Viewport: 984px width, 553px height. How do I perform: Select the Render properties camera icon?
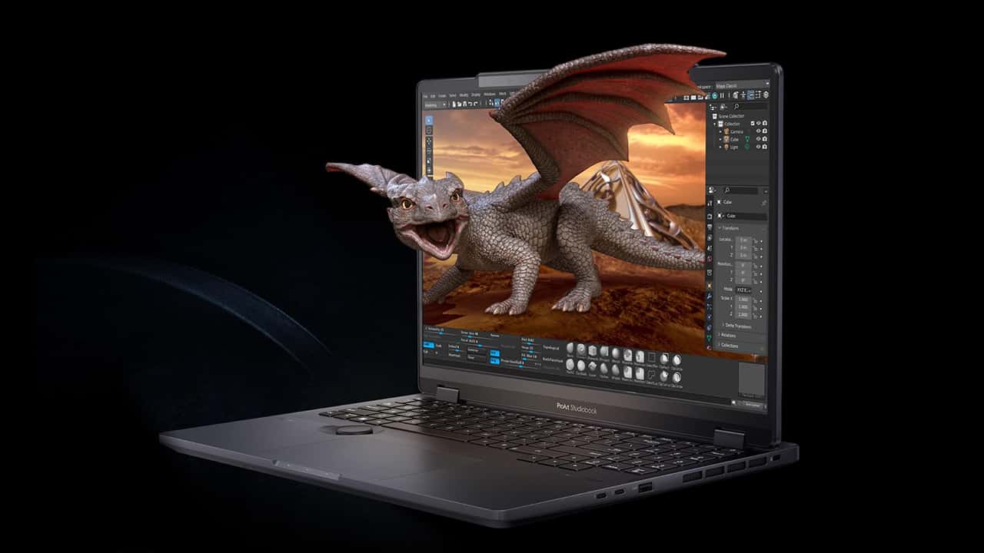click(x=709, y=217)
